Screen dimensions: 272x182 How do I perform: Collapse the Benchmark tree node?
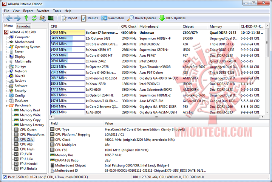pyautogui.click(x=6, y=106)
